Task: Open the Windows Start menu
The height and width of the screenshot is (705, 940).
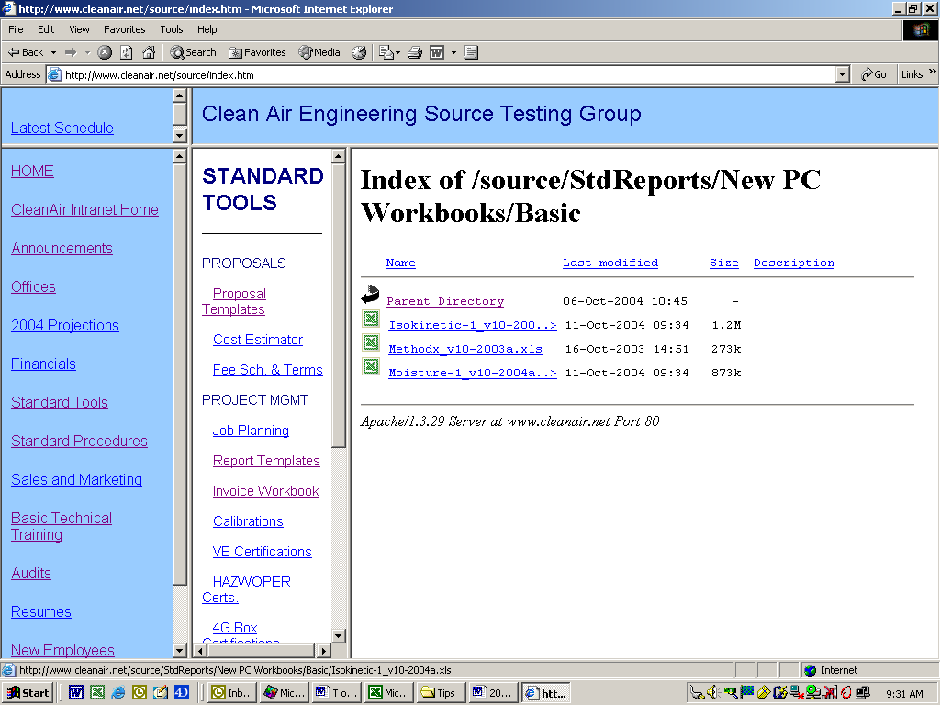Action: click(28, 693)
